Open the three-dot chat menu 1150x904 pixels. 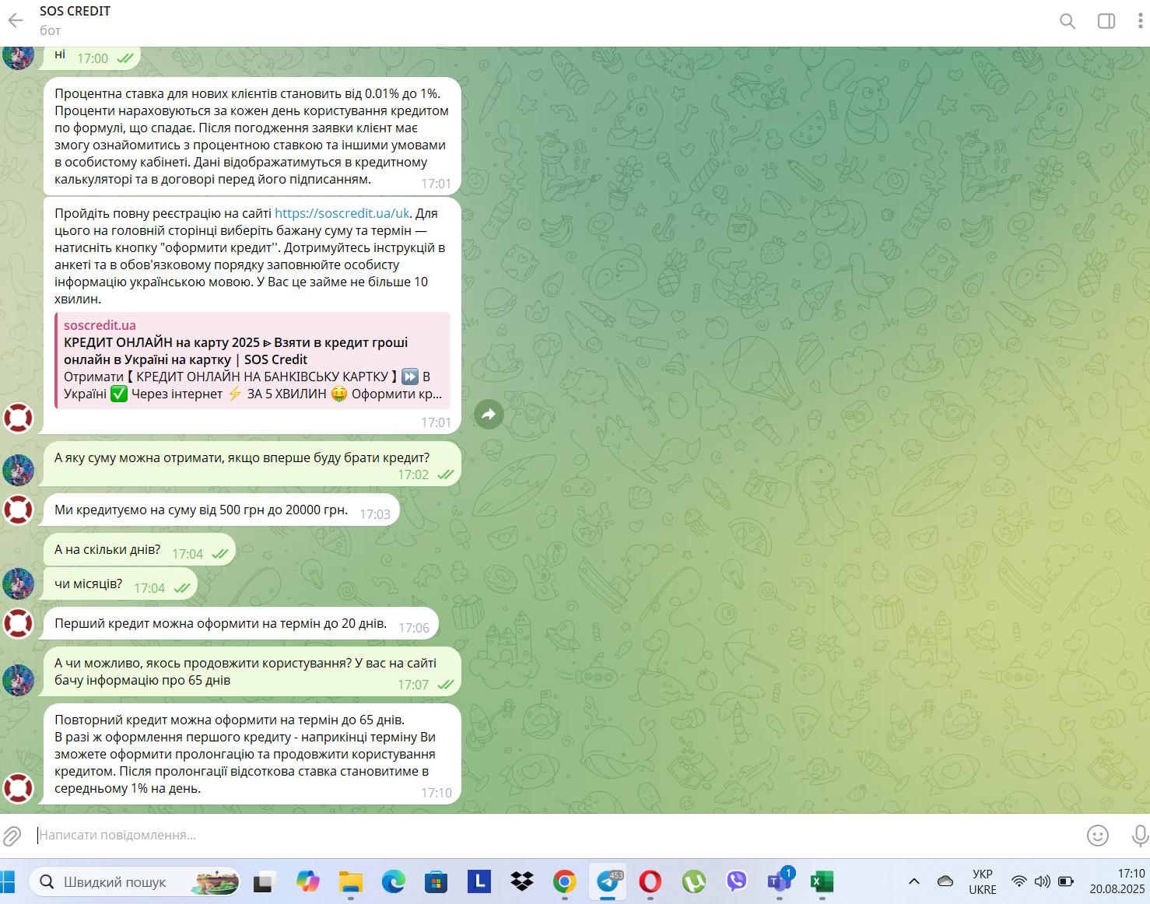(1140, 21)
